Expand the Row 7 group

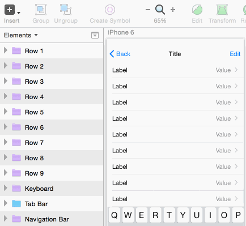pos(6,142)
